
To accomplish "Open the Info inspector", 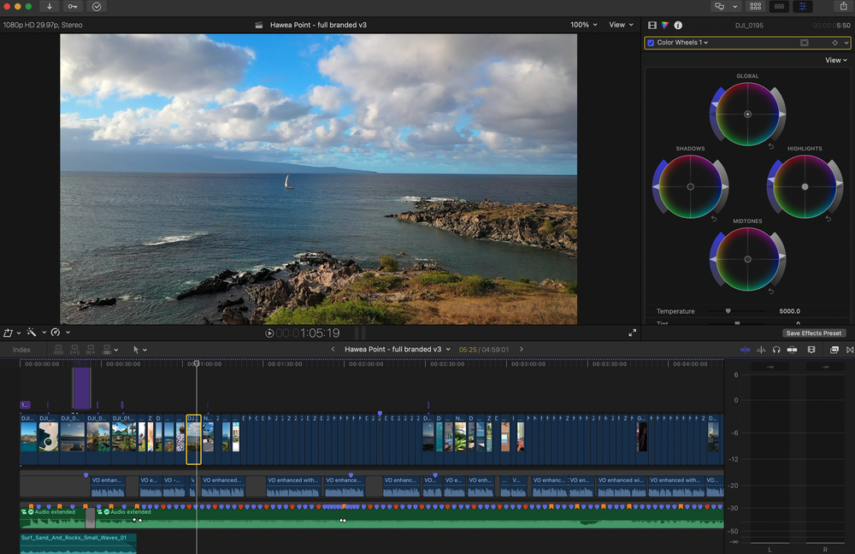I will click(678, 26).
